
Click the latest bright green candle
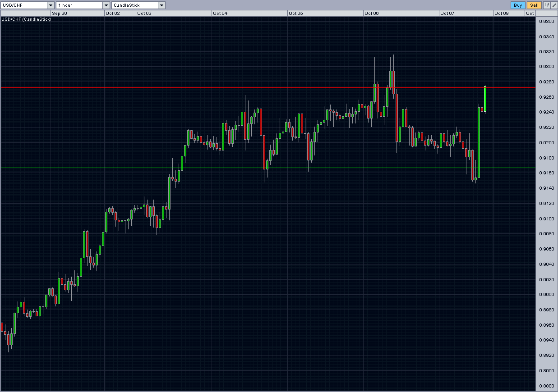(485, 99)
